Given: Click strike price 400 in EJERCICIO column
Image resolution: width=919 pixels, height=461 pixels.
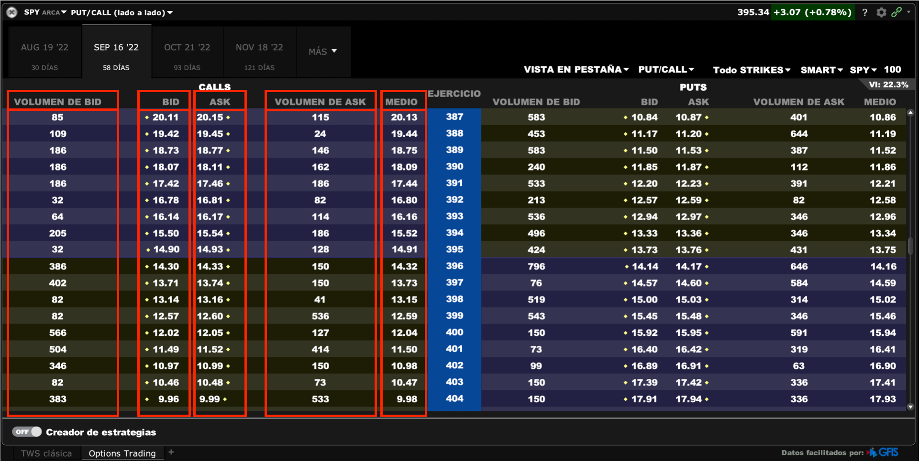Looking at the screenshot, I should (x=454, y=332).
